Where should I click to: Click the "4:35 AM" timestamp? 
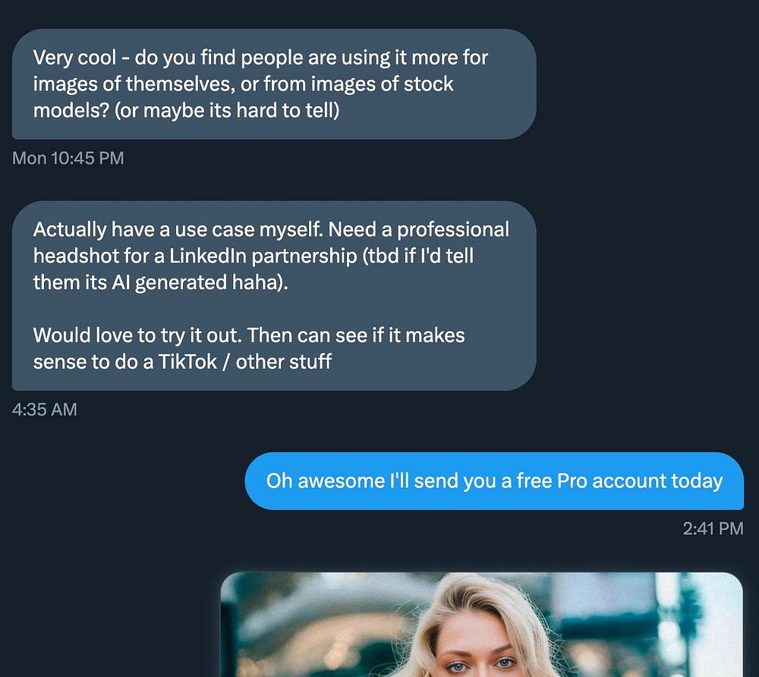[x=45, y=410]
